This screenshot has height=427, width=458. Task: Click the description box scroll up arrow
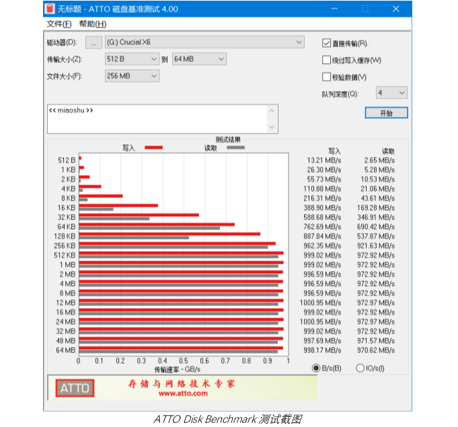point(272,111)
